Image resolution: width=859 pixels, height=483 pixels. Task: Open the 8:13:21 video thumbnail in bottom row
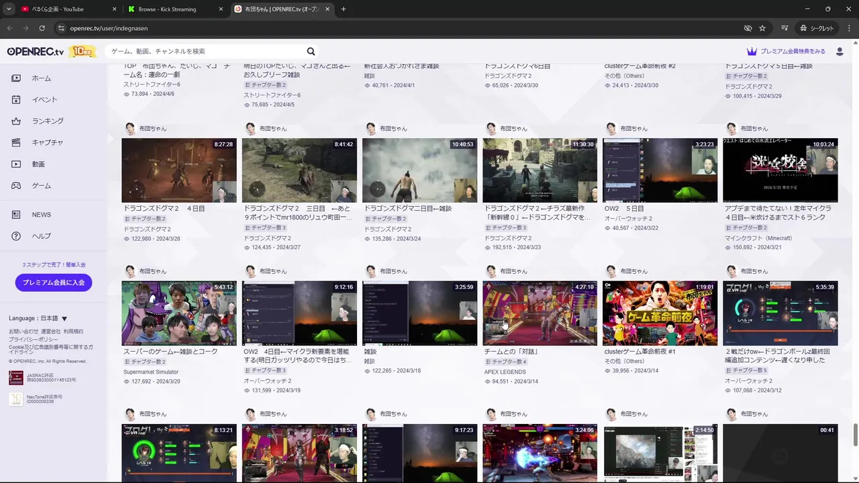179,453
